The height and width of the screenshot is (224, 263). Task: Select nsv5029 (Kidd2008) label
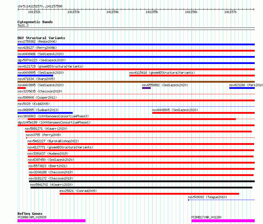[34, 104]
